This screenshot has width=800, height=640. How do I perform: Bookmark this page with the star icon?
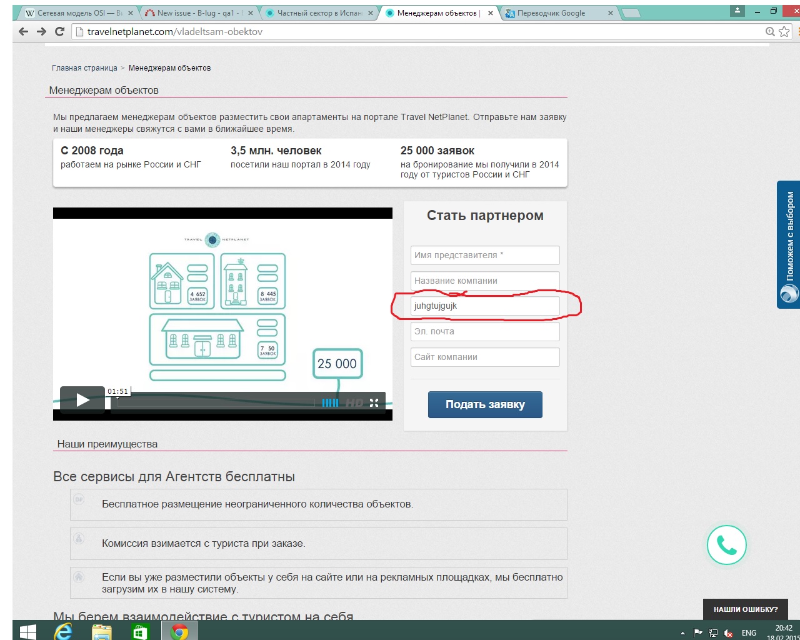784,31
